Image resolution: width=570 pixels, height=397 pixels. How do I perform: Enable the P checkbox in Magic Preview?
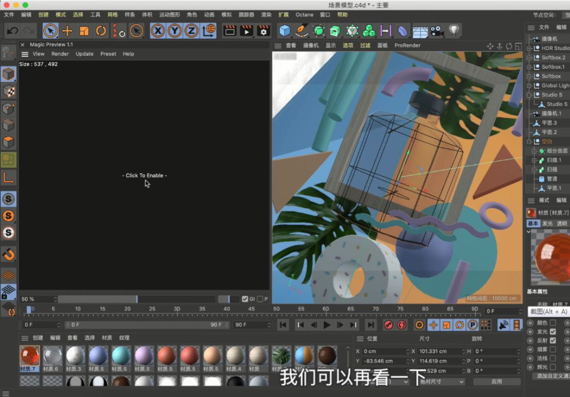coord(259,299)
